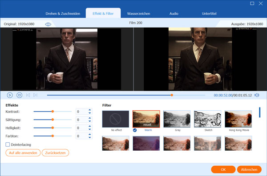Open the Untertitel tab
267x176 pixels.
(x=209, y=14)
